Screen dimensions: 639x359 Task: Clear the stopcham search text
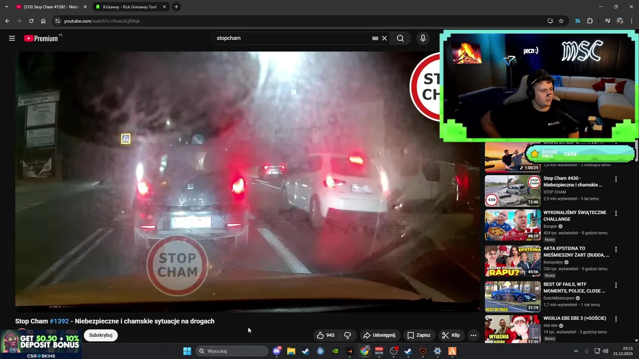tap(384, 38)
